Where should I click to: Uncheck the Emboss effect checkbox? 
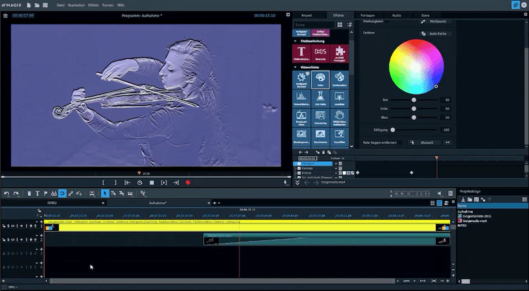tap(300, 173)
